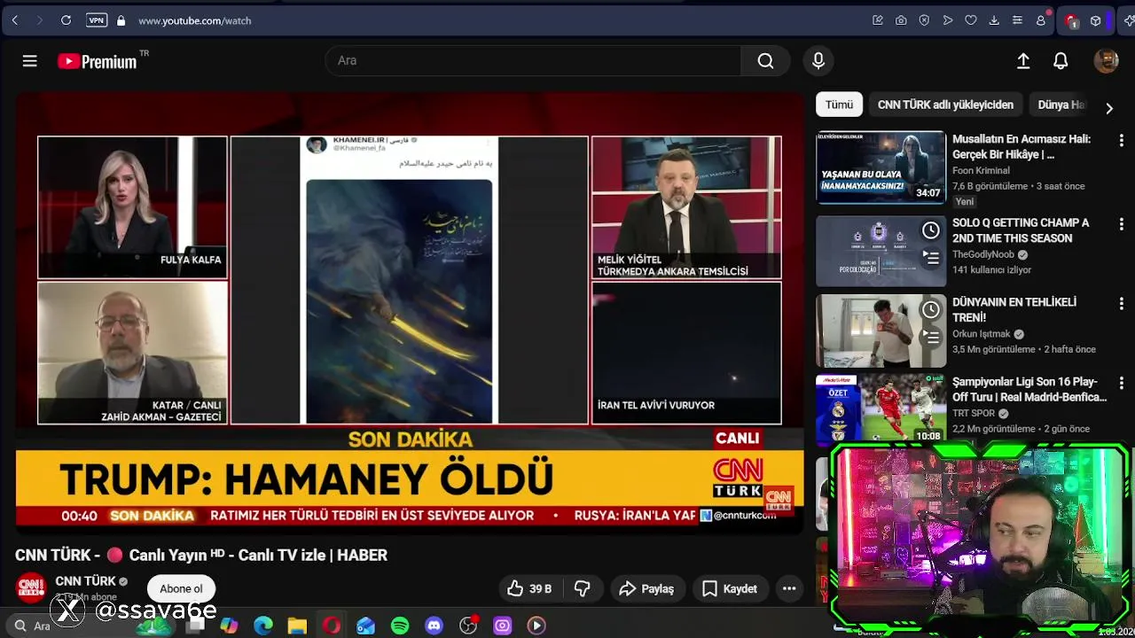Open the bookmarks heart icon in browser
The image size is (1135, 638).
tap(971, 20)
